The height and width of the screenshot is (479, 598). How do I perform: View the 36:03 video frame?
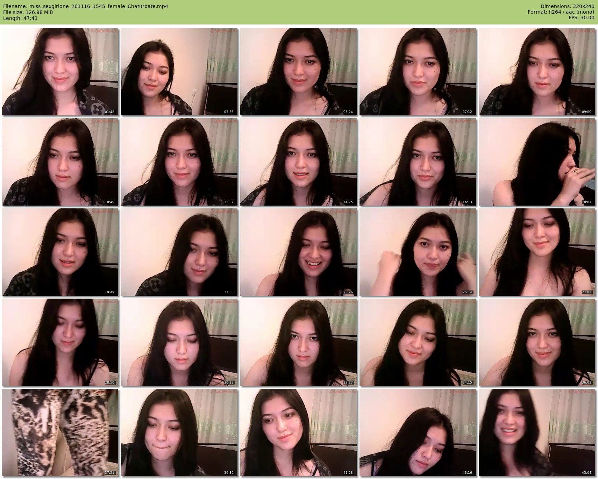click(x=537, y=342)
